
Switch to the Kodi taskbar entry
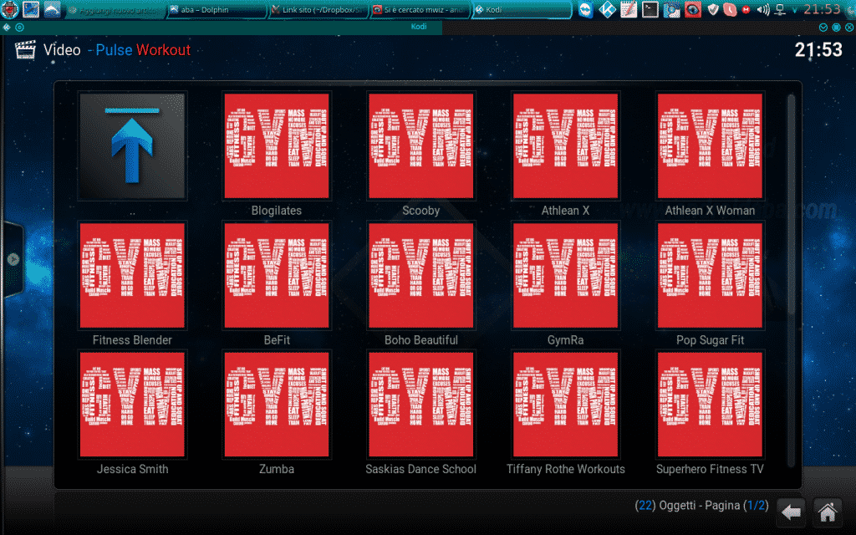pos(522,10)
